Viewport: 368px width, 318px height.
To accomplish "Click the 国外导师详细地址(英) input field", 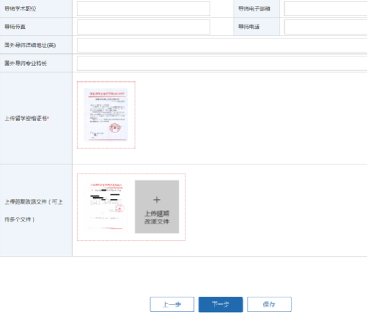I will 223,45.
